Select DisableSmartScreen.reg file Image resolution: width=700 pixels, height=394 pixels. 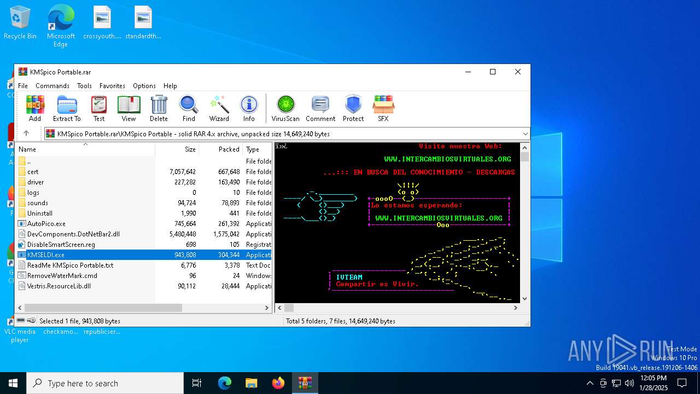(144, 245)
